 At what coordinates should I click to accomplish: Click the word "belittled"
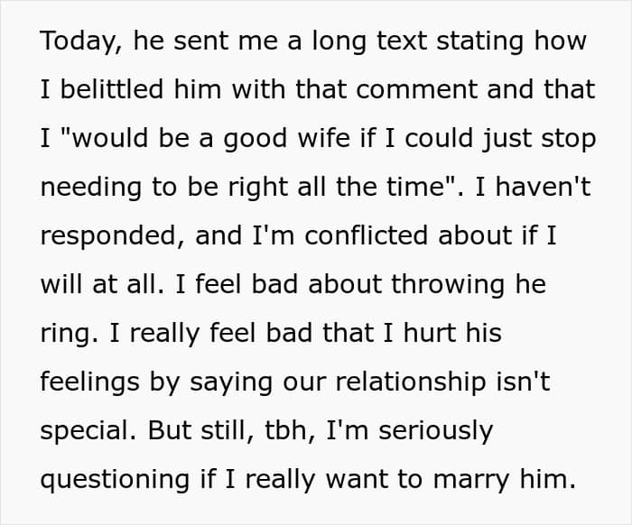[x=112, y=89]
